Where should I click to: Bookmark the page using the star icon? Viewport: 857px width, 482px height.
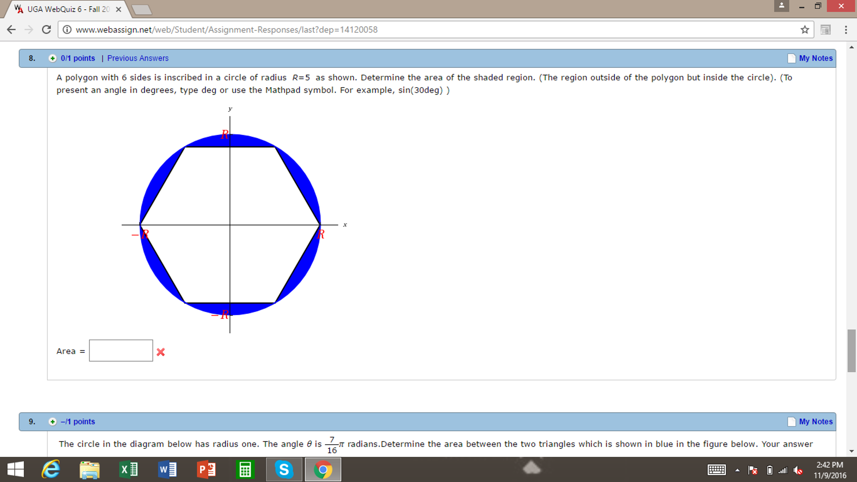(x=805, y=29)
